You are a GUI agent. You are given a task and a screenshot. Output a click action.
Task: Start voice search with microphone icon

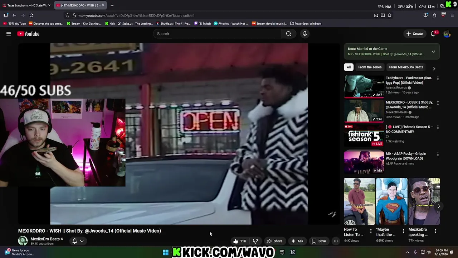tap(305, 34)
